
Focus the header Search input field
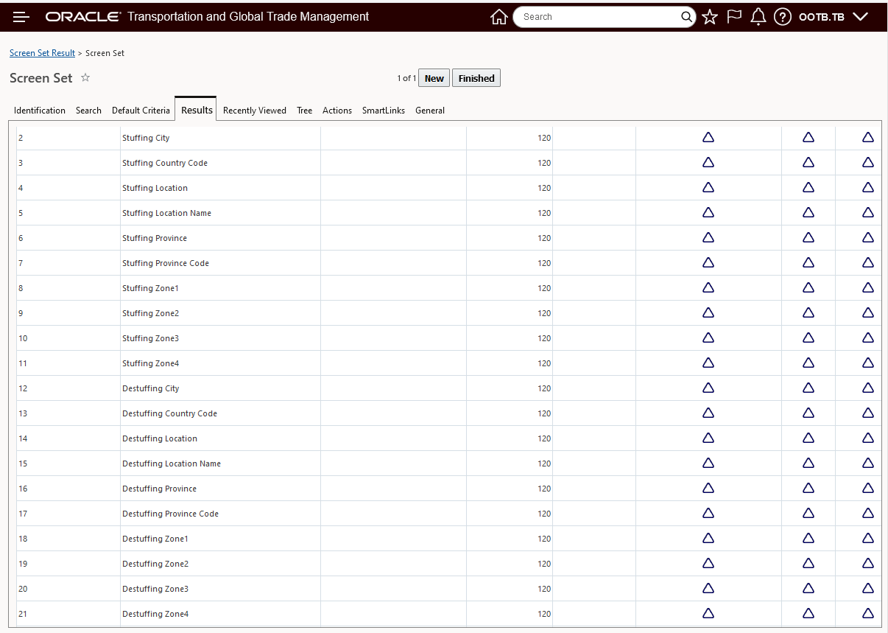596,17
